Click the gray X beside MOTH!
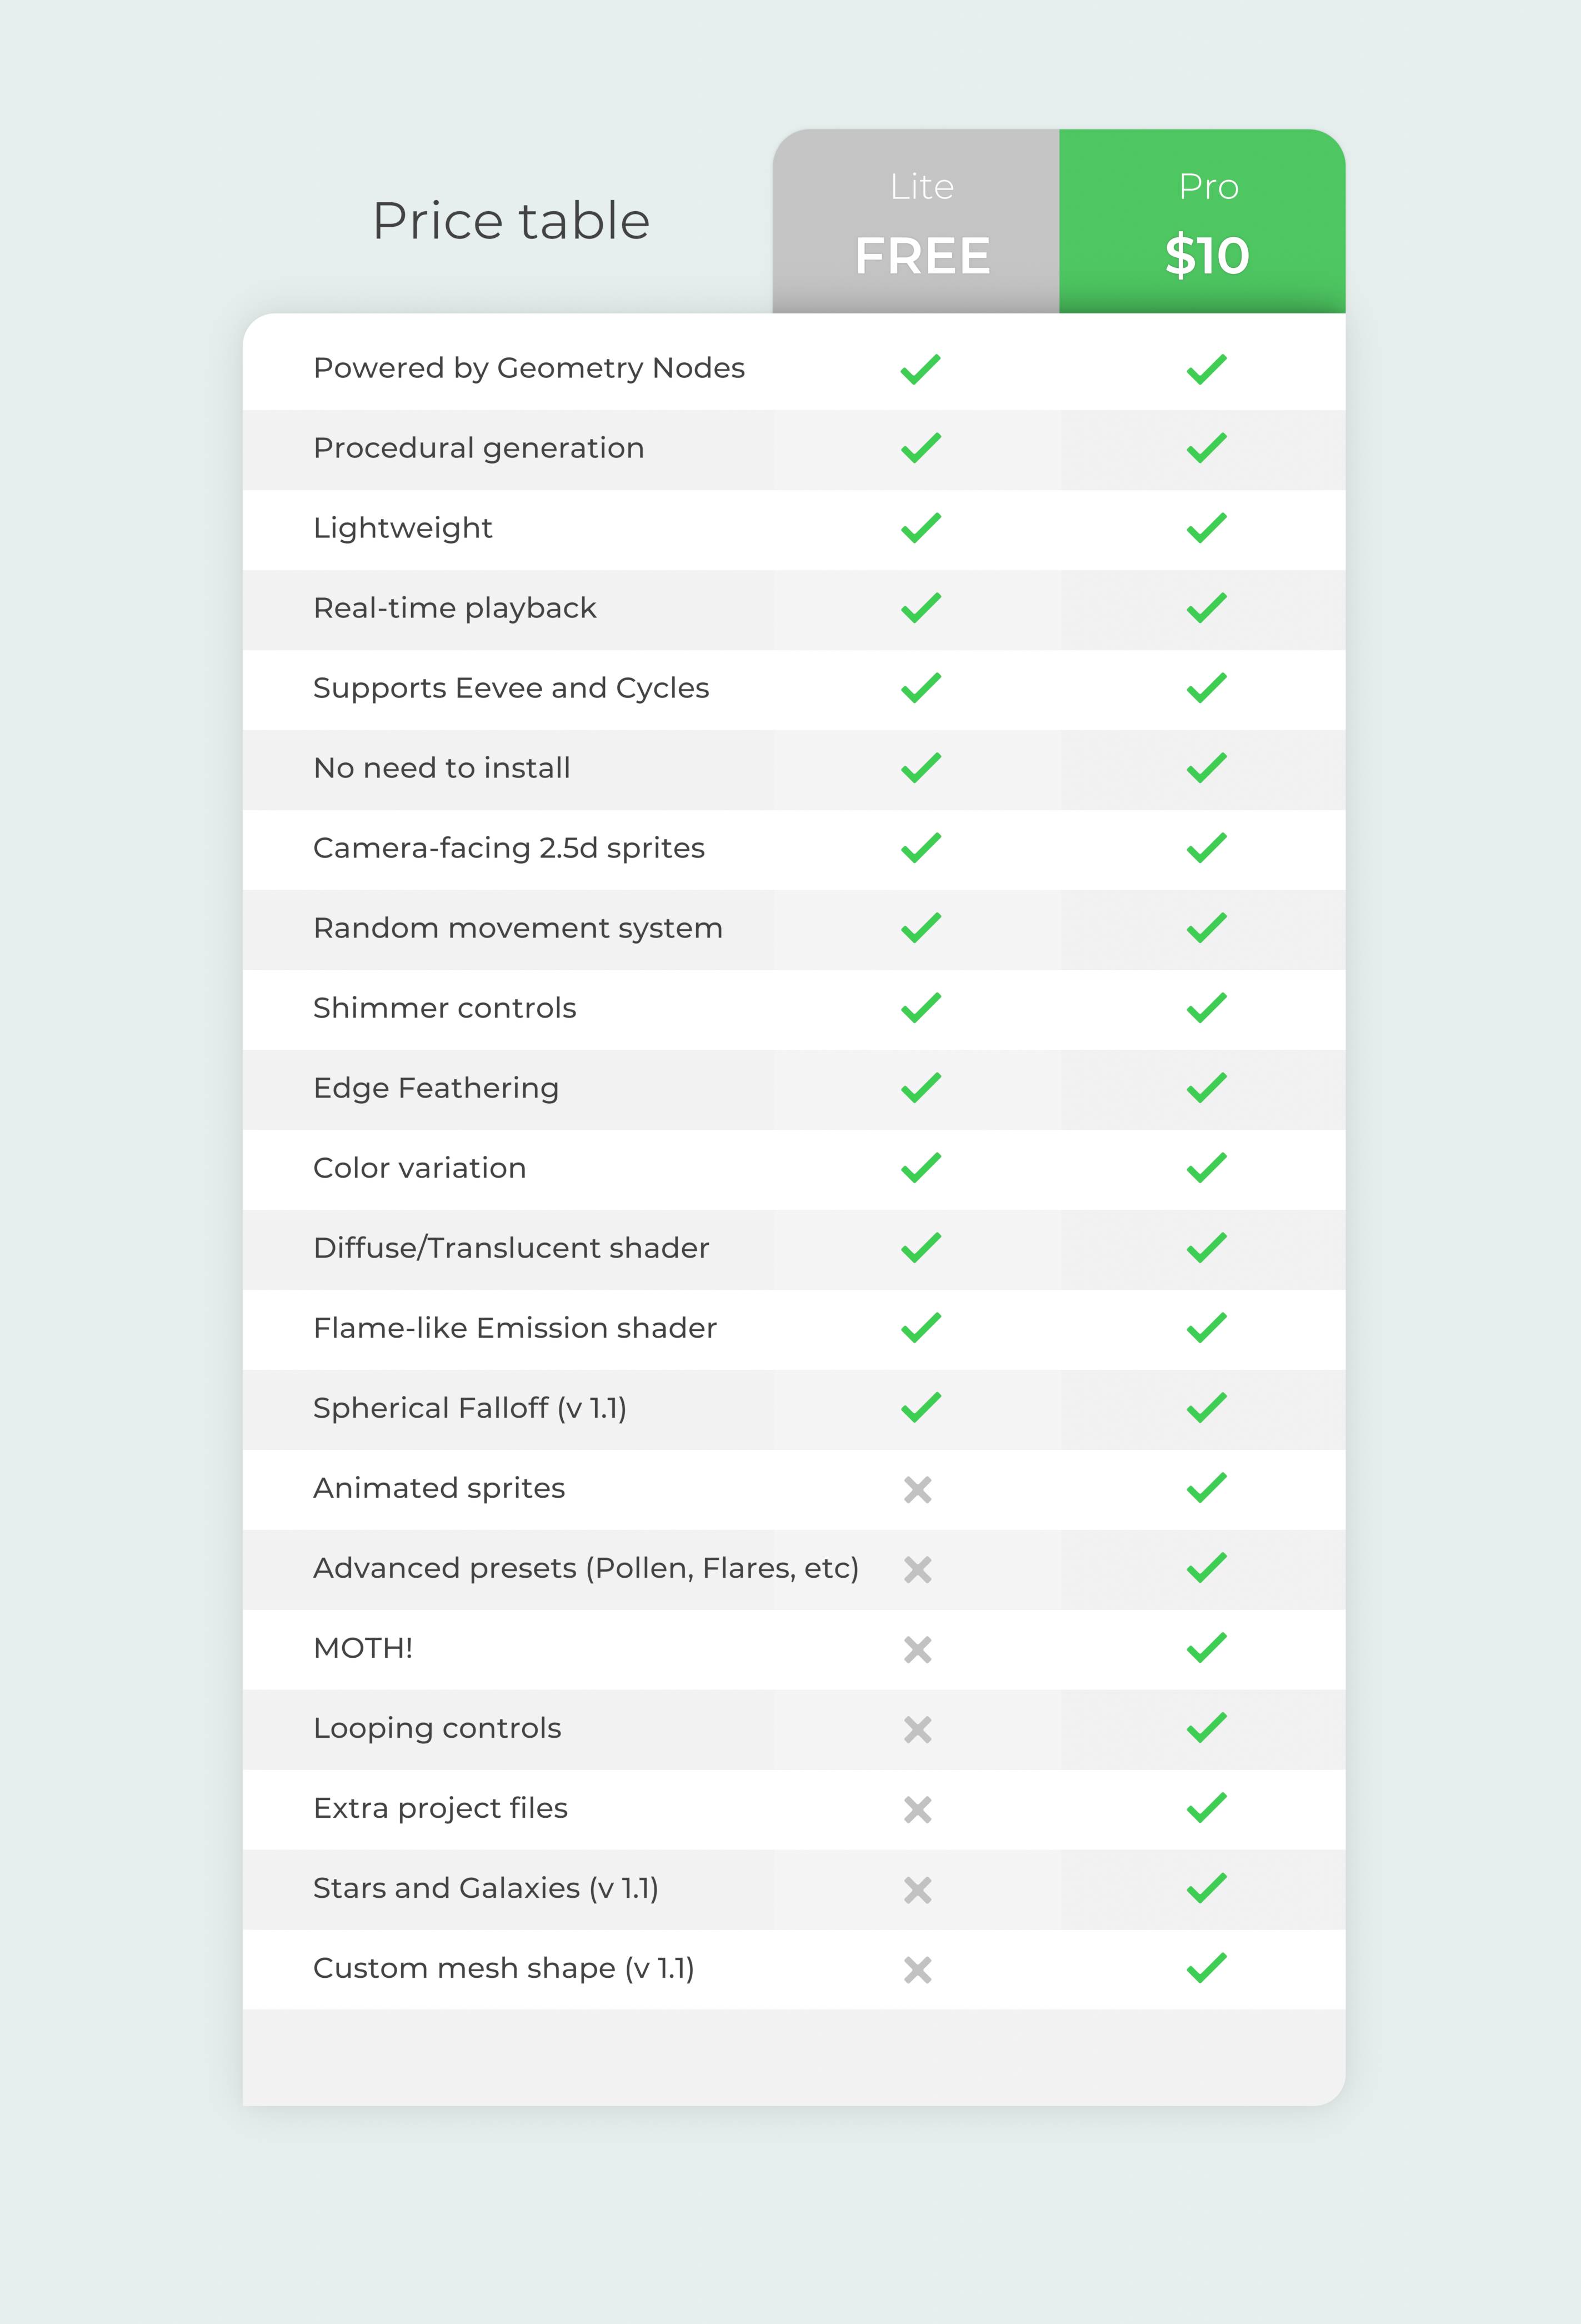 point(917,1650)
